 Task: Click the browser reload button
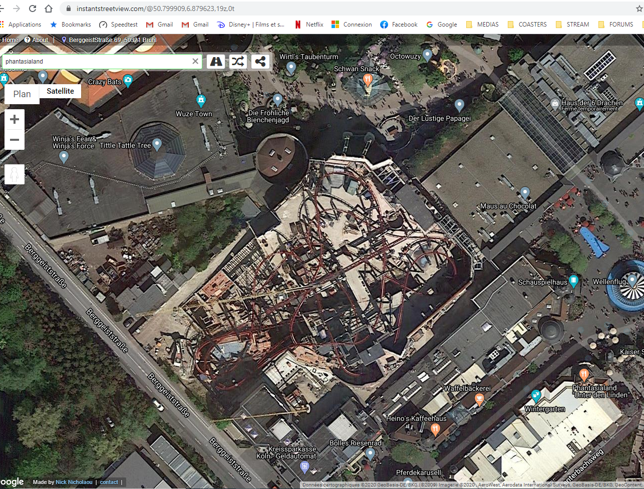pyautogui.click(x=33, y=9)
